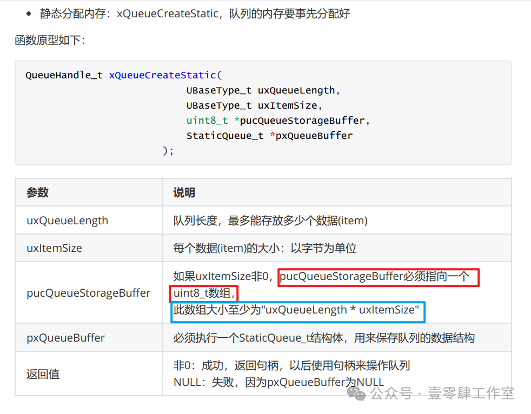
Task: Click the NULL：失败 return description line
Action: tap(278, 382)
